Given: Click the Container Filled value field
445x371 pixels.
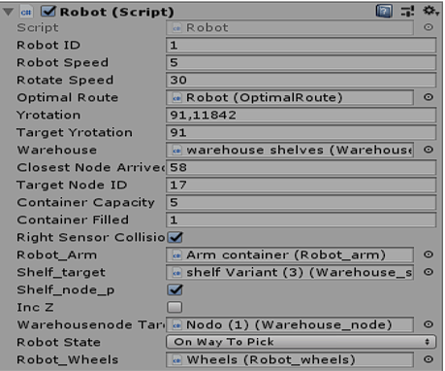Looking at the screenshot, I should [301, 219].
